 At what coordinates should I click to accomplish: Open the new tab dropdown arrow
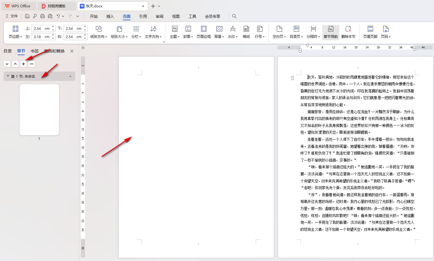(x=159, y=6)
